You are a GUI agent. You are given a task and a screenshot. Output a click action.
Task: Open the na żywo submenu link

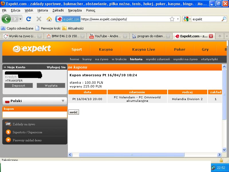[102, 59]
